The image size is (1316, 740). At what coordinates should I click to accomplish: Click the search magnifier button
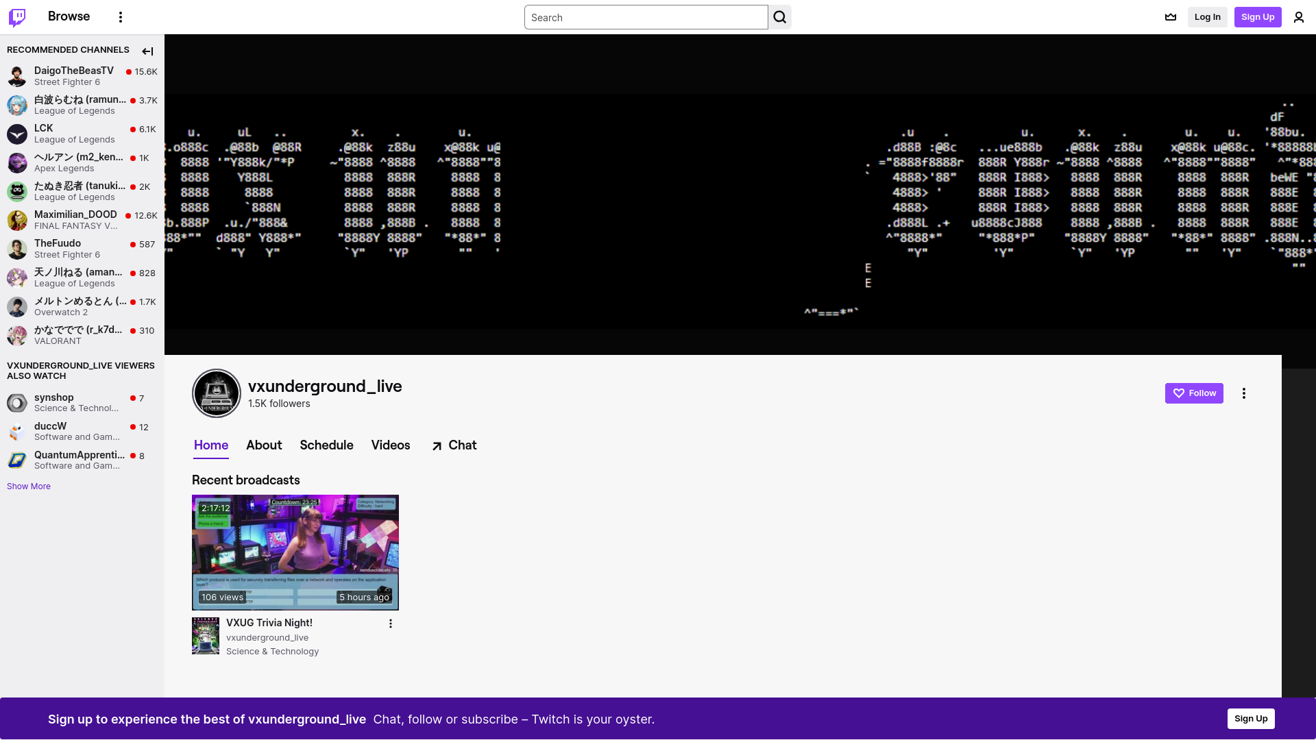(x=780, y=17)
